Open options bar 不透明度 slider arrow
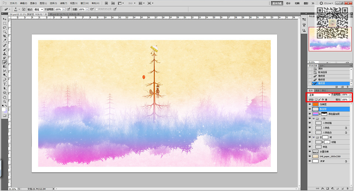The height and width of the screenshot is (191, 354). coord(64,9)
